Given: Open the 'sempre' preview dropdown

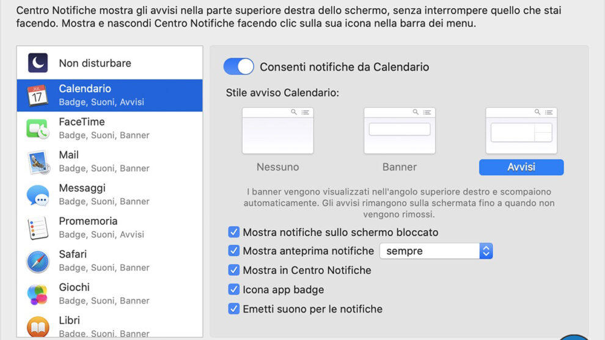Looking at the screenshot, I should point(436,251).
